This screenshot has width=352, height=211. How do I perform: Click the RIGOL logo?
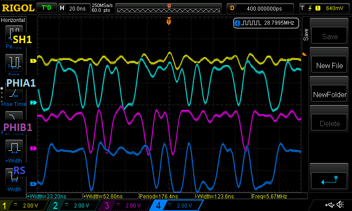[18, 8]
